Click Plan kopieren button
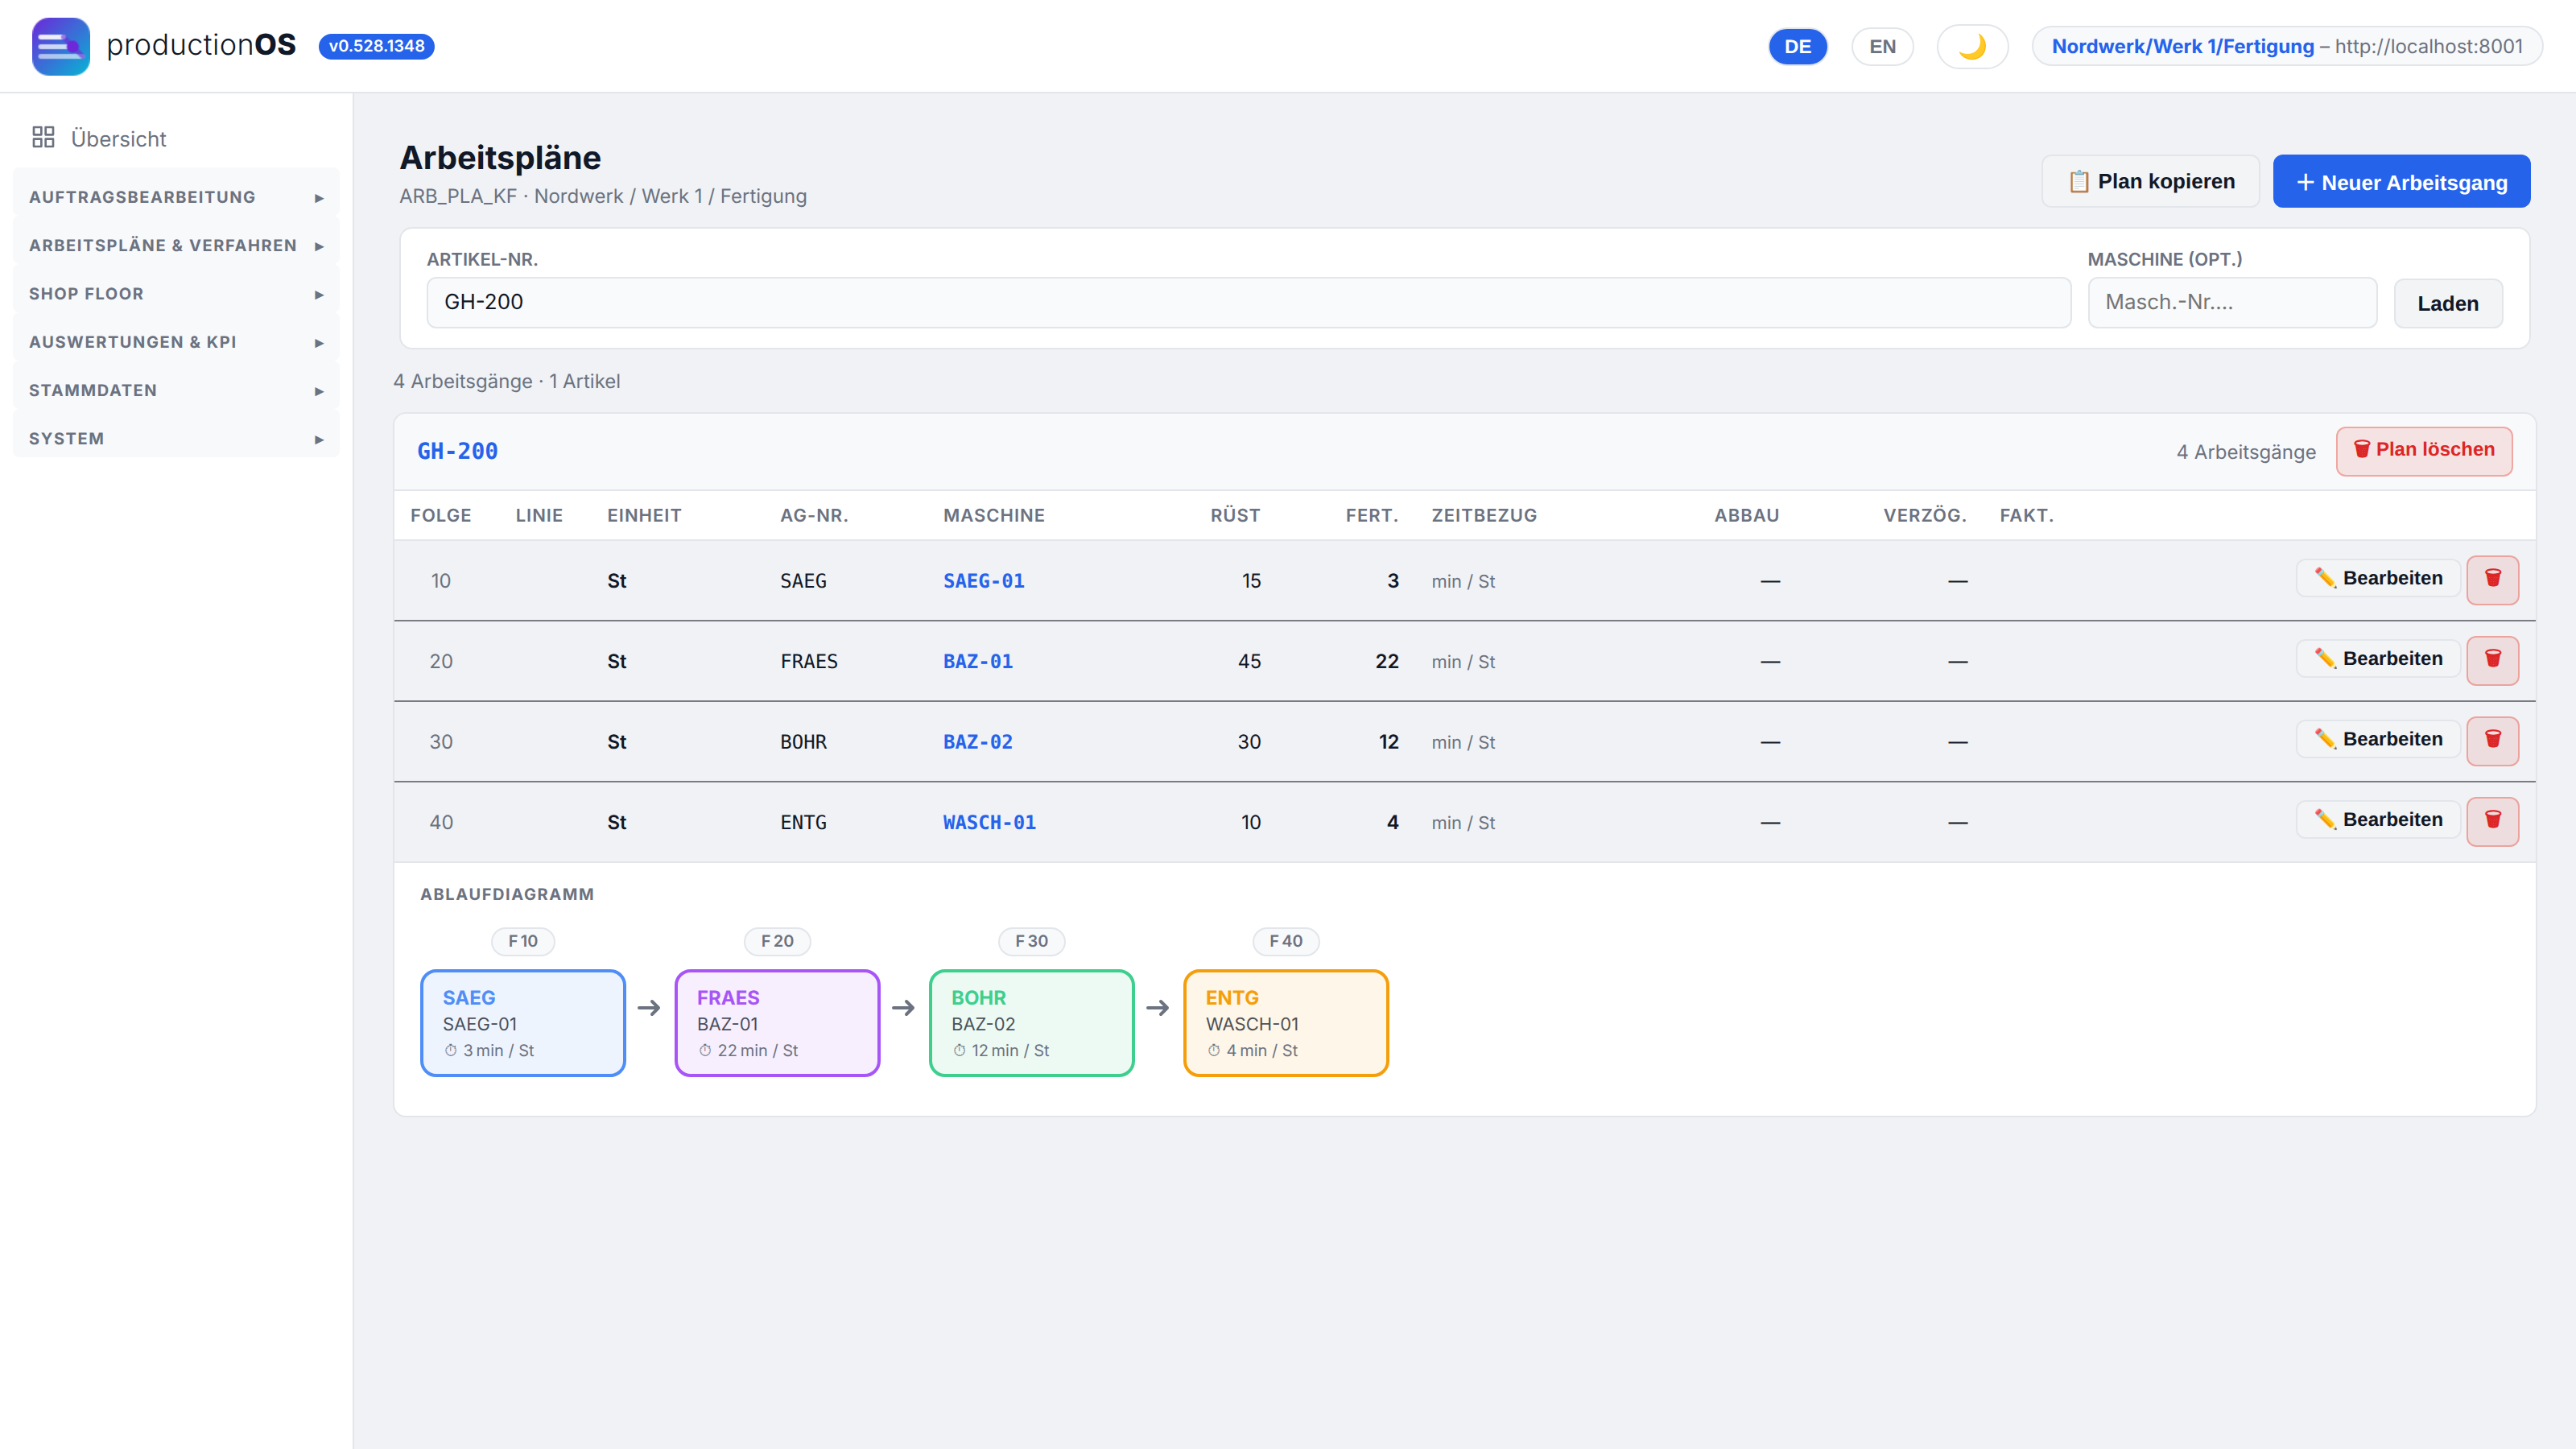The image size is (2576, 1449). click(x=2150, y=181)
